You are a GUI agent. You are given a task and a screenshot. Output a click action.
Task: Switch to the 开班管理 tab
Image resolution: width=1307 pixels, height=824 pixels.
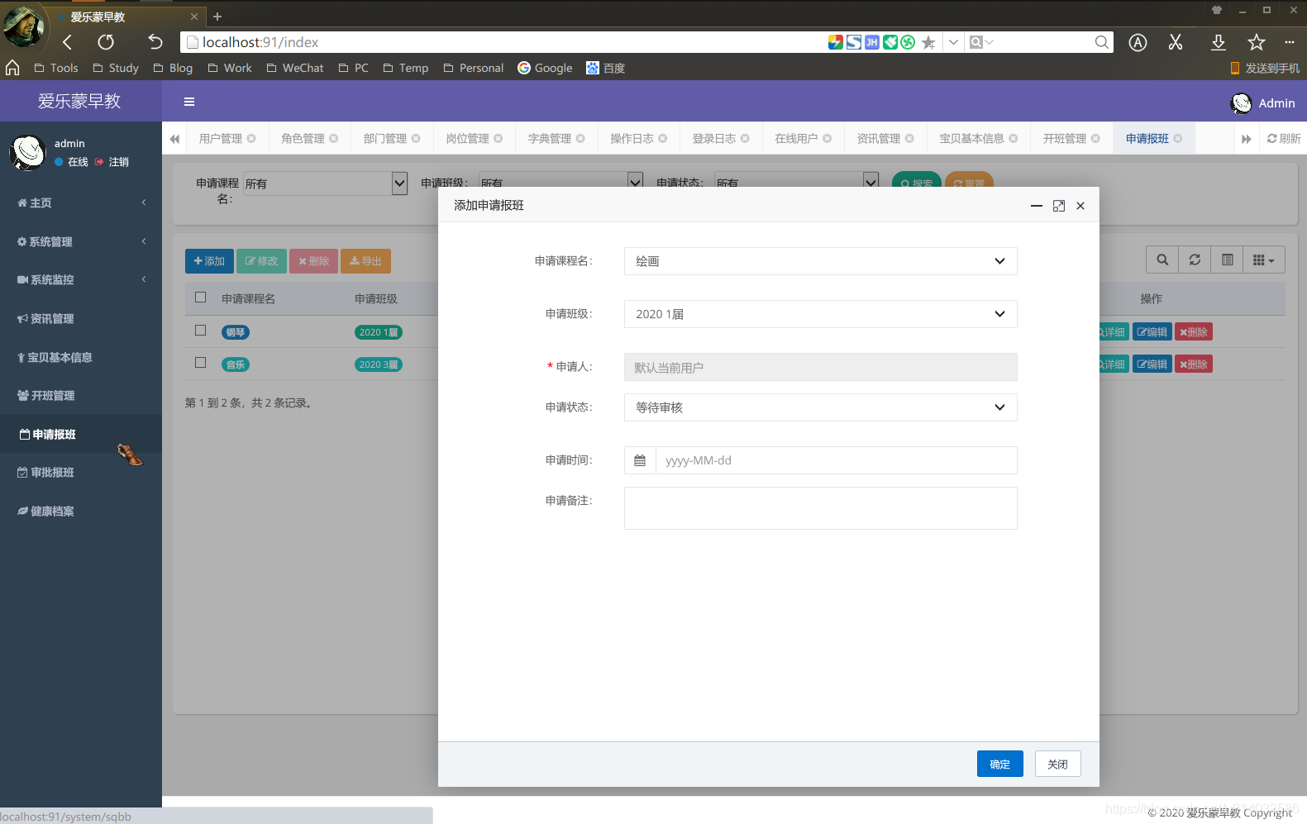tap(1065, 138)
